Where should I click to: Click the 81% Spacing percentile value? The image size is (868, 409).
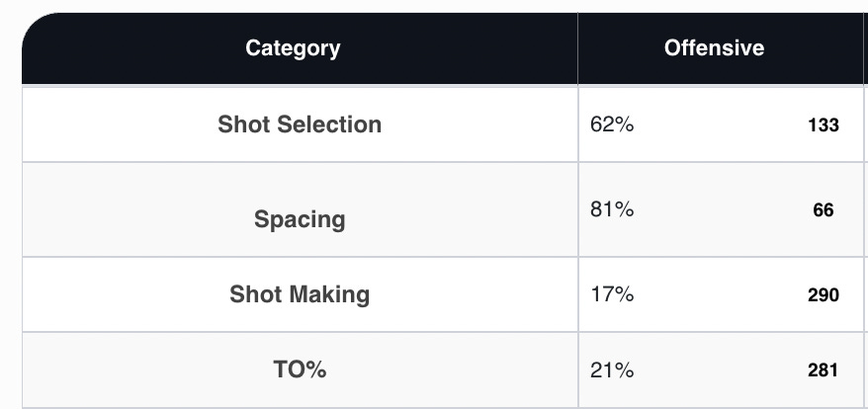[x=612, y=209]
